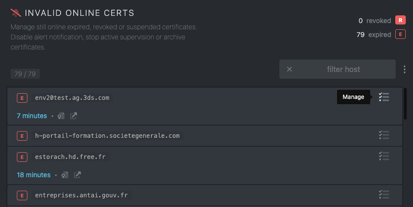This screenshot has width=413, height=207.
Task: Click the list's vertical scrollbar
Action: 406,103
